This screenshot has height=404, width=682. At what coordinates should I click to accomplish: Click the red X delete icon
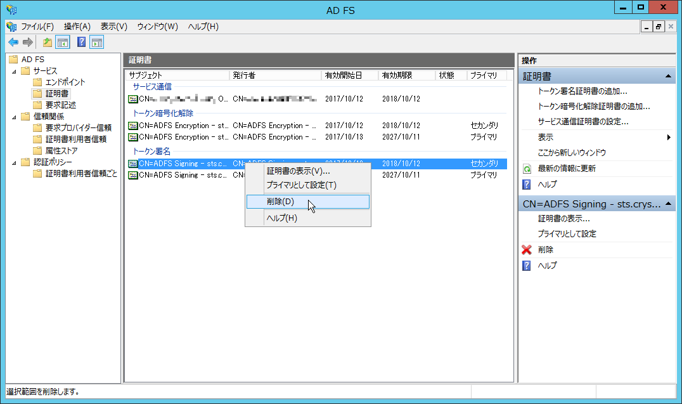point(527,250)
